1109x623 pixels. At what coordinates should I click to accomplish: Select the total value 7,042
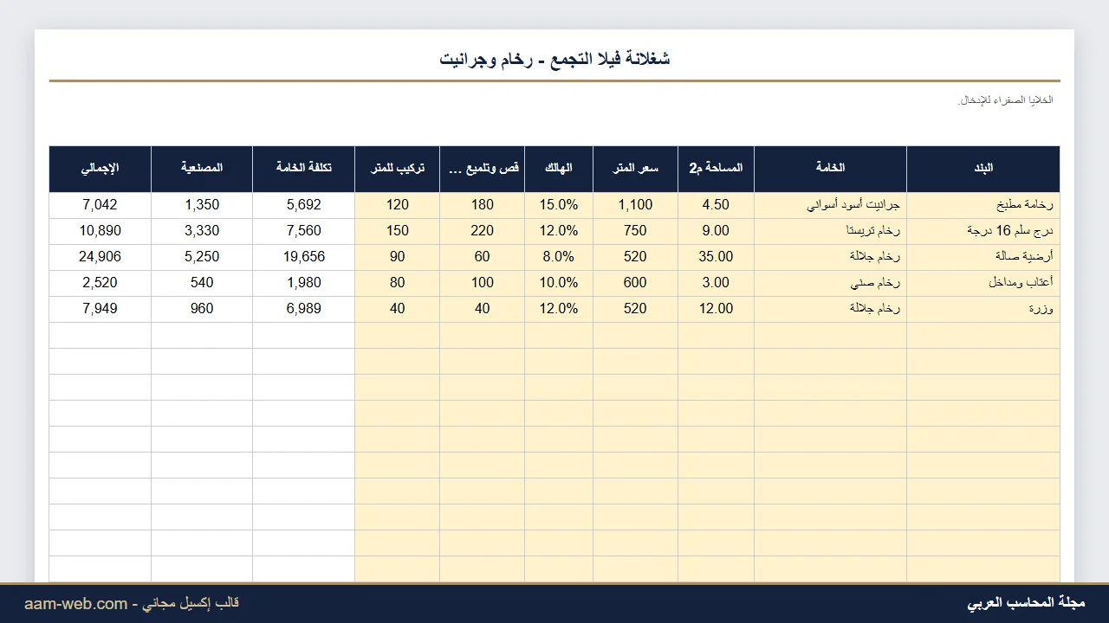[x=101, y=205]
